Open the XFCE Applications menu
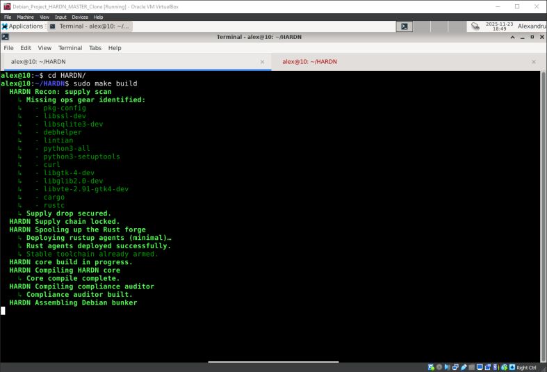 coord(22,26)
